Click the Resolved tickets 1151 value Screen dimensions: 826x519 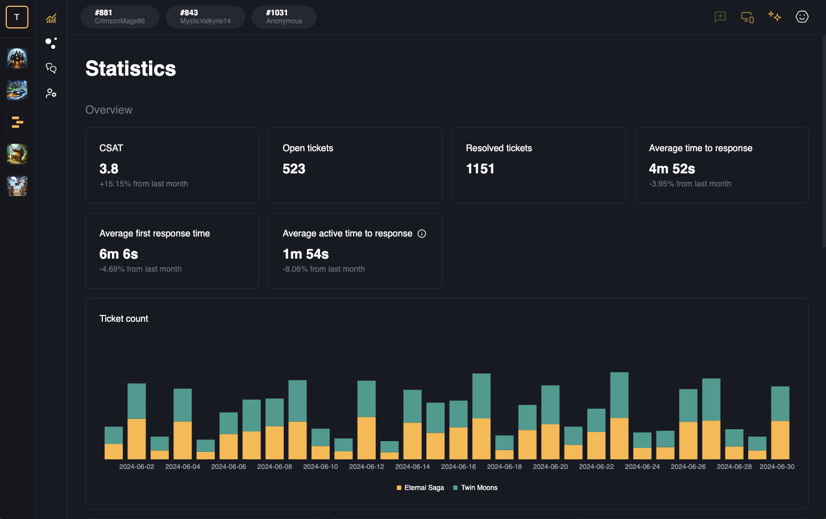pyautogui.click(x=480, y=169)
